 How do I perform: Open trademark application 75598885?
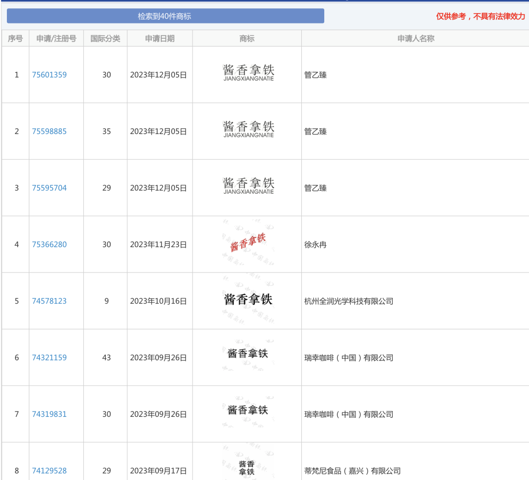point(49,131)
